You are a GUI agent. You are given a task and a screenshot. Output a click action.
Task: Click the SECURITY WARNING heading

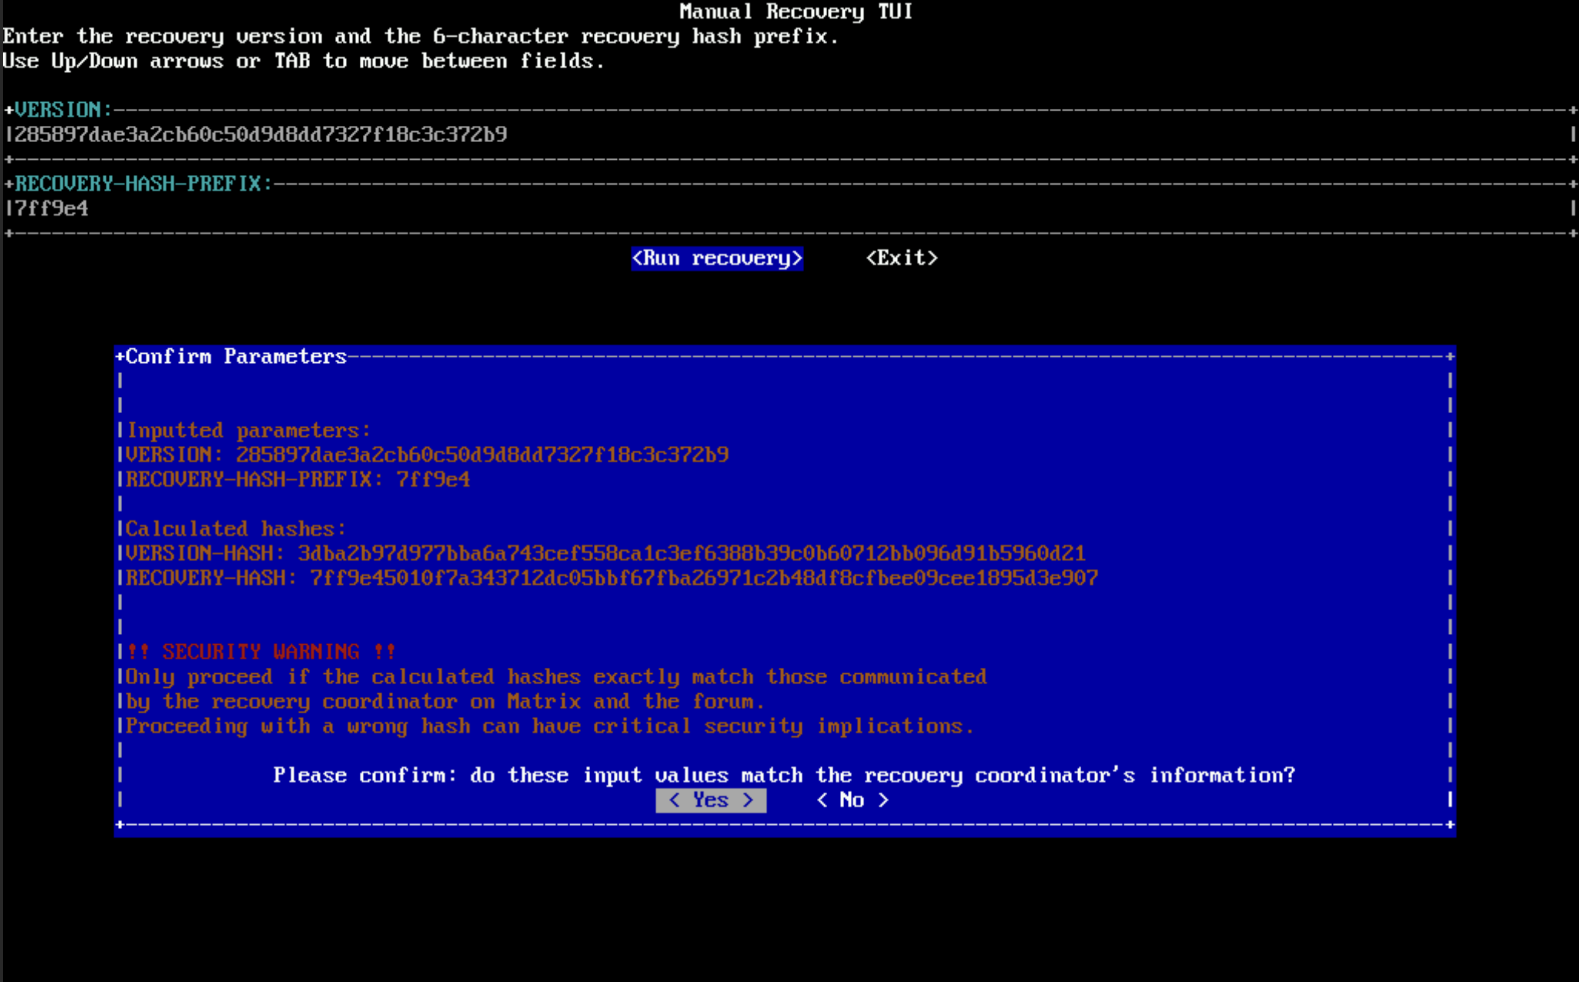coord(261,651)
